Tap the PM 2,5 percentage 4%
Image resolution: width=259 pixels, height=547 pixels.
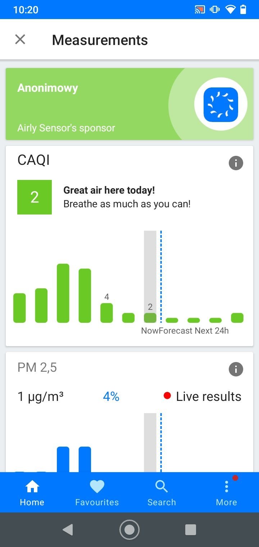(111, 397)
